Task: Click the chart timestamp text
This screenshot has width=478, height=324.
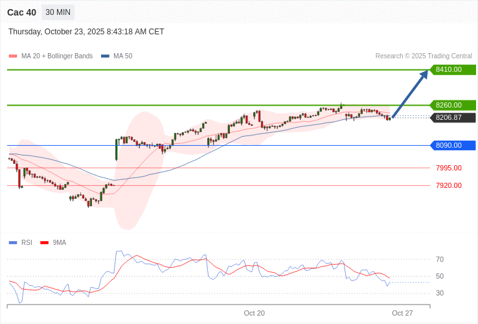Action: coord(86,32)
